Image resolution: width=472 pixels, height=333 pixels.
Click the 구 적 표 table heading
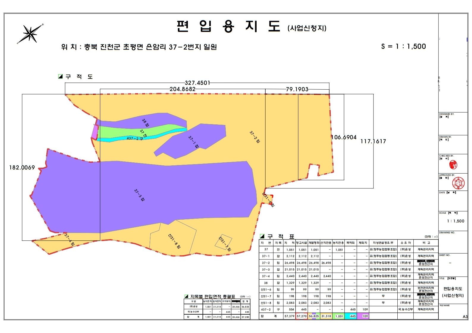coord(281,237)
